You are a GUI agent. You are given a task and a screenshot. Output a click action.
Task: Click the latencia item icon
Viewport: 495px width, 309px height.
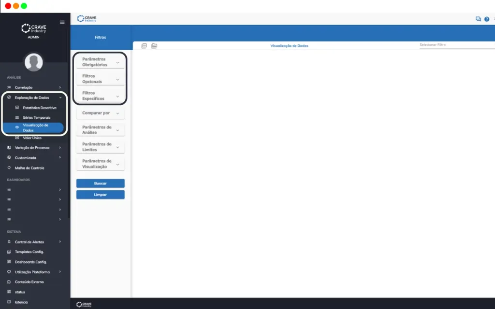click(x=9, y=302)
